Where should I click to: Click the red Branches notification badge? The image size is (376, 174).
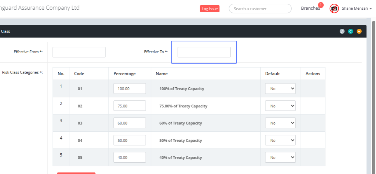pyautogui.click(x=321, y=5)
